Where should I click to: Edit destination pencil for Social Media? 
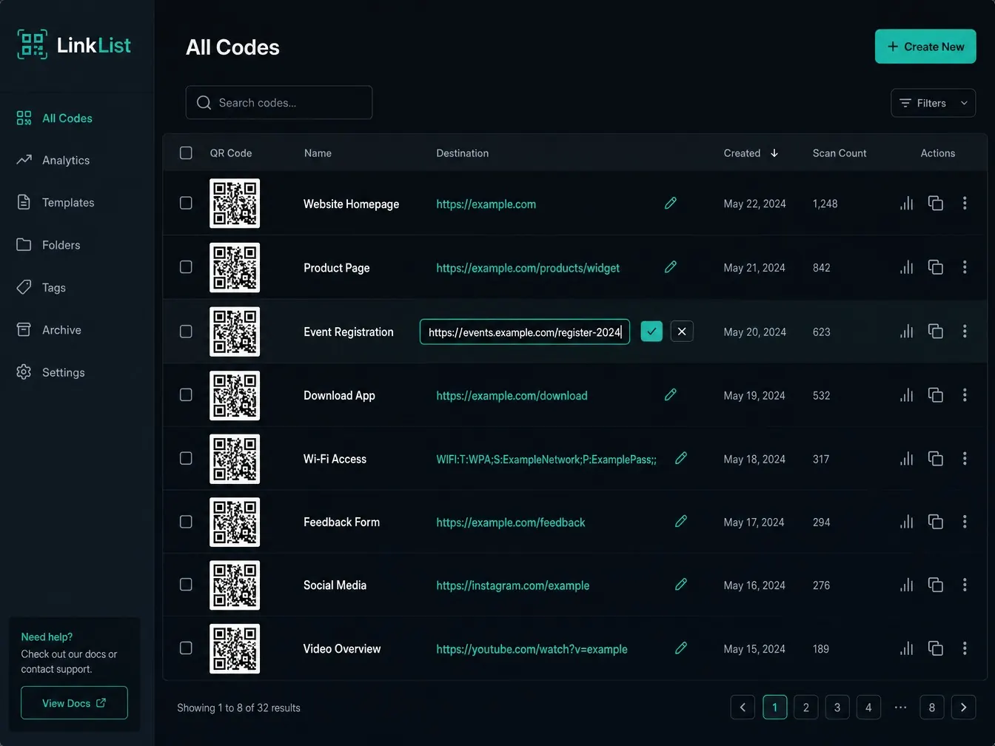coord(681,584)
